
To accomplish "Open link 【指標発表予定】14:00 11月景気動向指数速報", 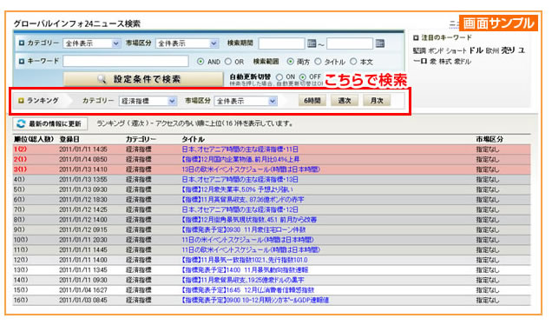I will (245, 270).
